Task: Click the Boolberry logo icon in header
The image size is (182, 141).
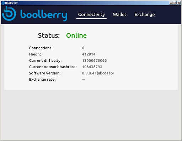Action: click(x=9, y=13)
